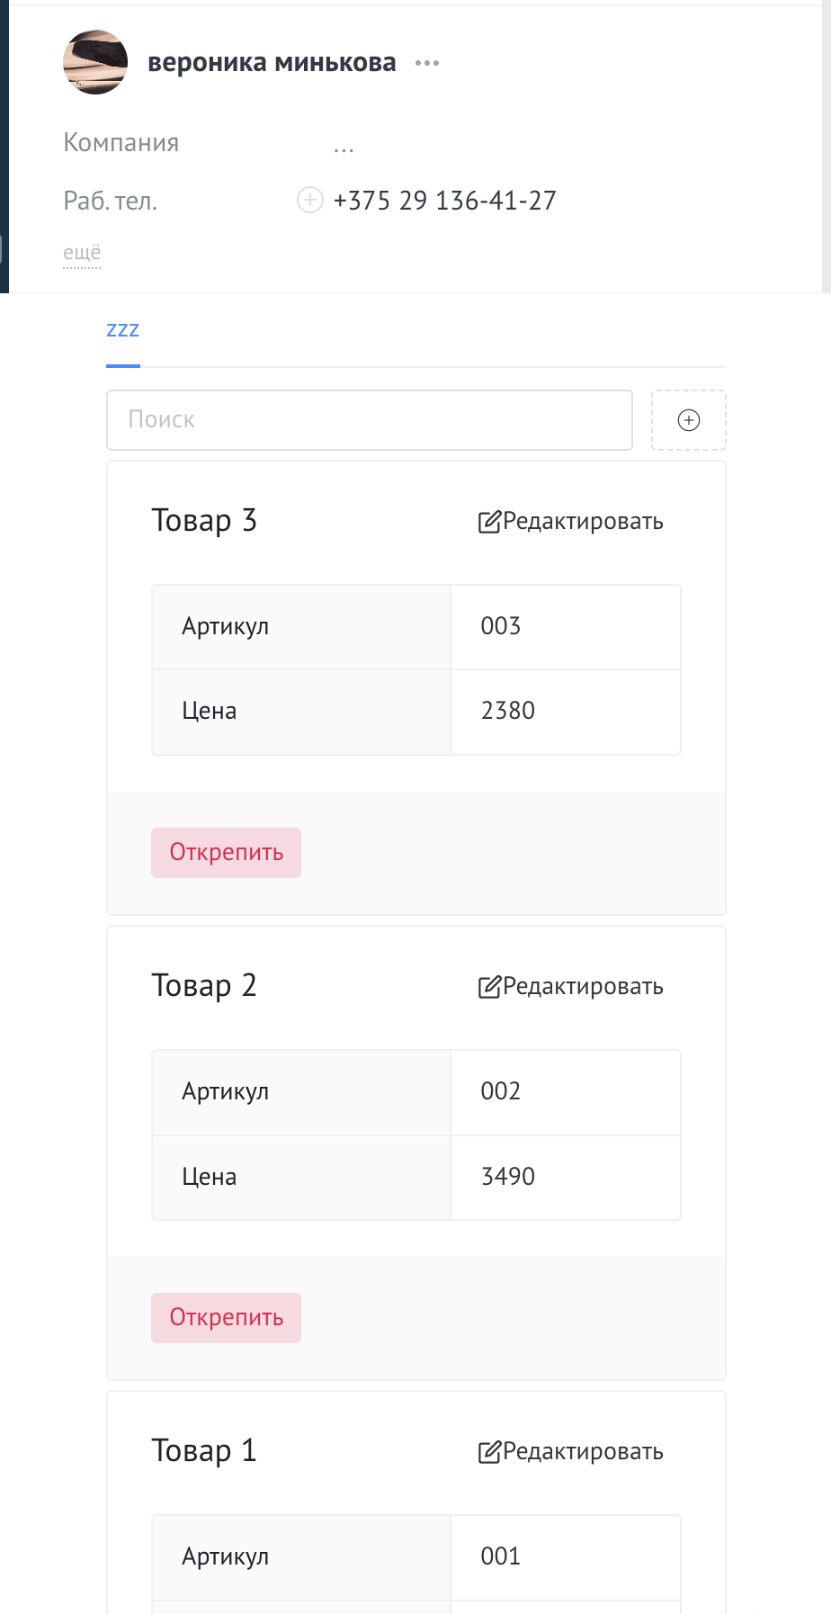831x1614 pixels.
Task: Open the three-dots menu beside contact name
Action: [x=427, y=63]
